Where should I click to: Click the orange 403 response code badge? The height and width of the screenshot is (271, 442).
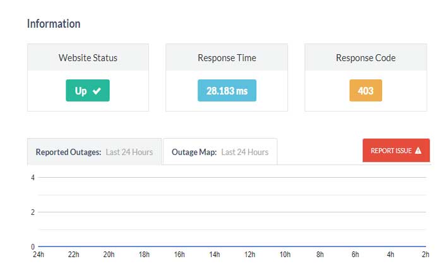[x=366, y=91]
